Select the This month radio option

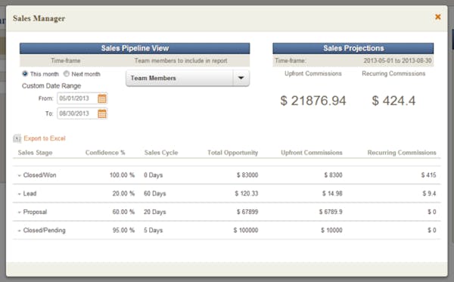[x=25, y=74]
